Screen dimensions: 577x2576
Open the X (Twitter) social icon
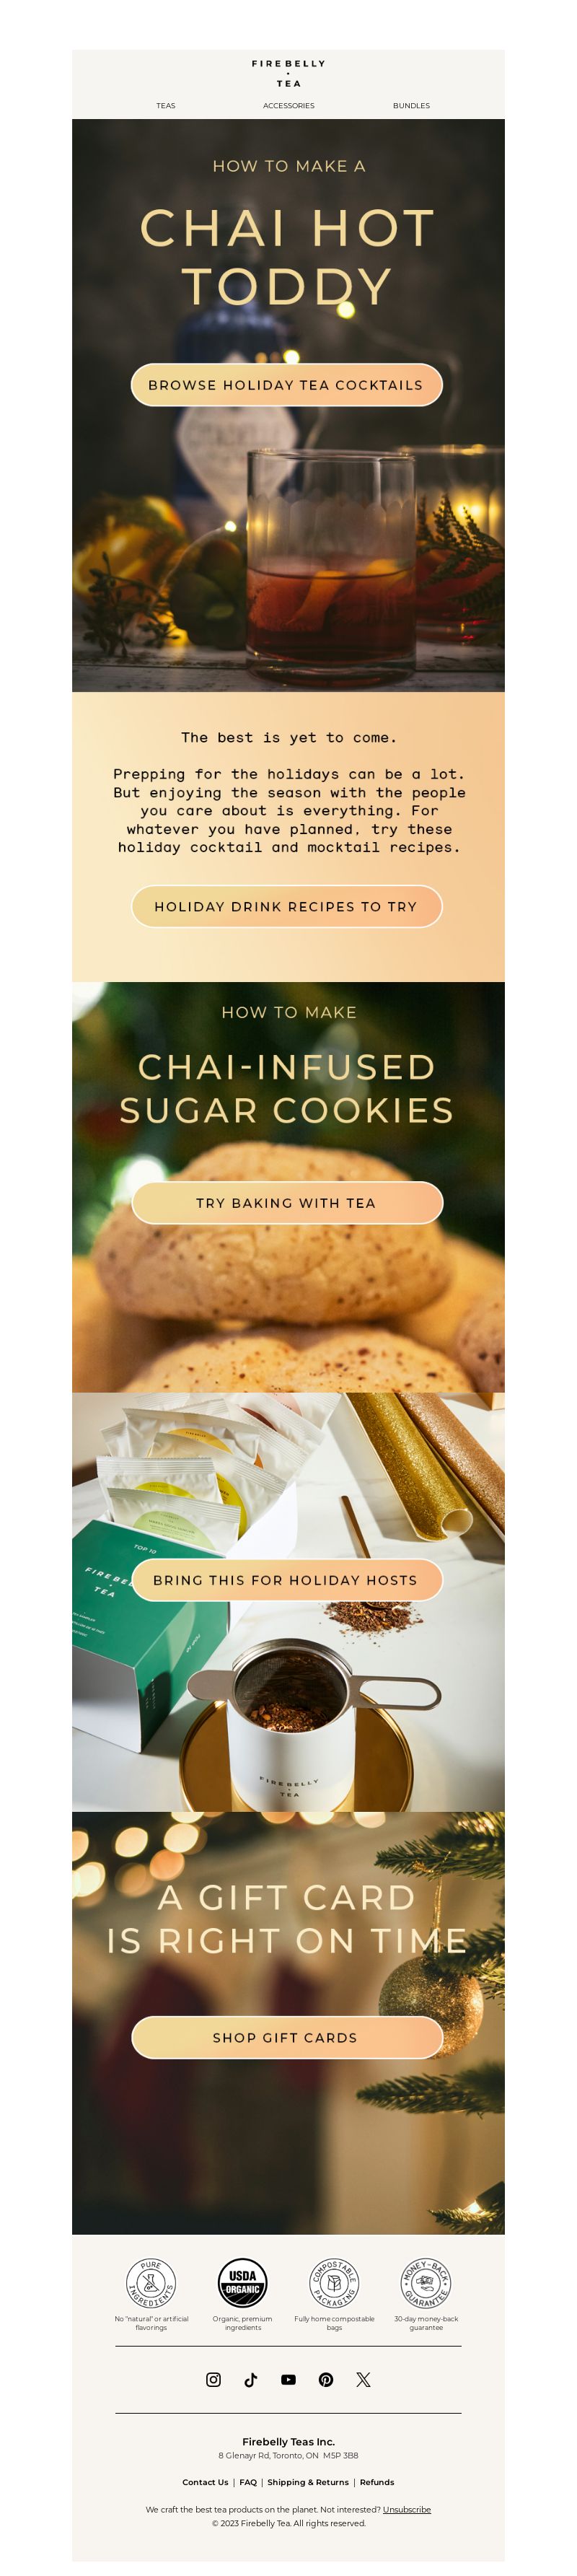tap(363, 2379)
